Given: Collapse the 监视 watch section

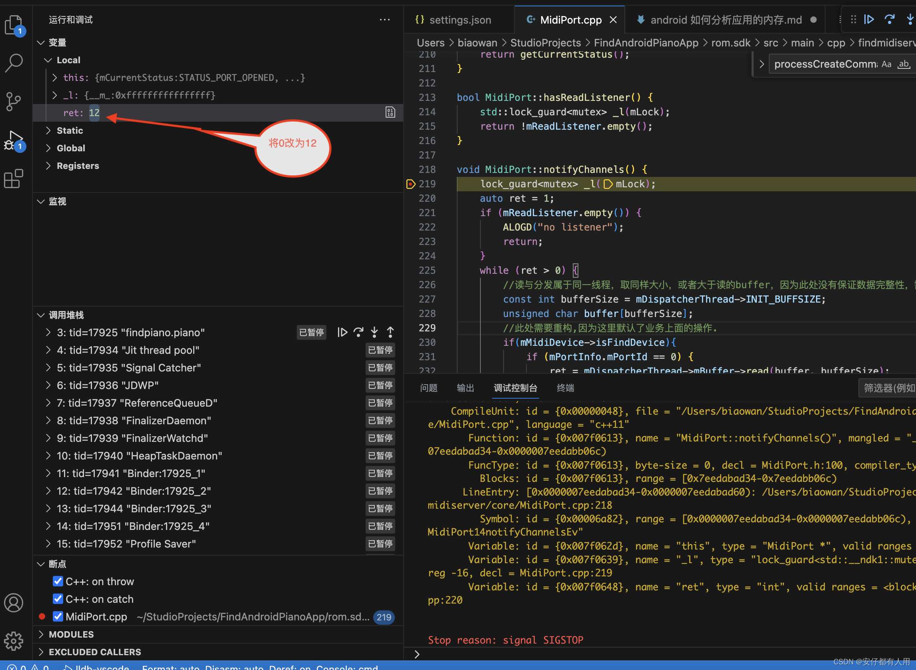Looking at the screenshot, I should [x=41, y=202].
